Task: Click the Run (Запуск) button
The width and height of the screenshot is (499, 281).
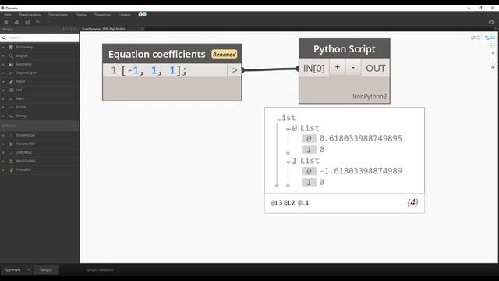Action: (46, 269)
